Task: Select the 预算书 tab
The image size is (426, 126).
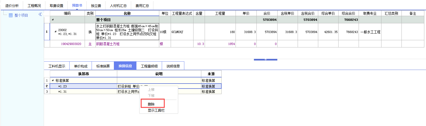Action: pos(77,6)
